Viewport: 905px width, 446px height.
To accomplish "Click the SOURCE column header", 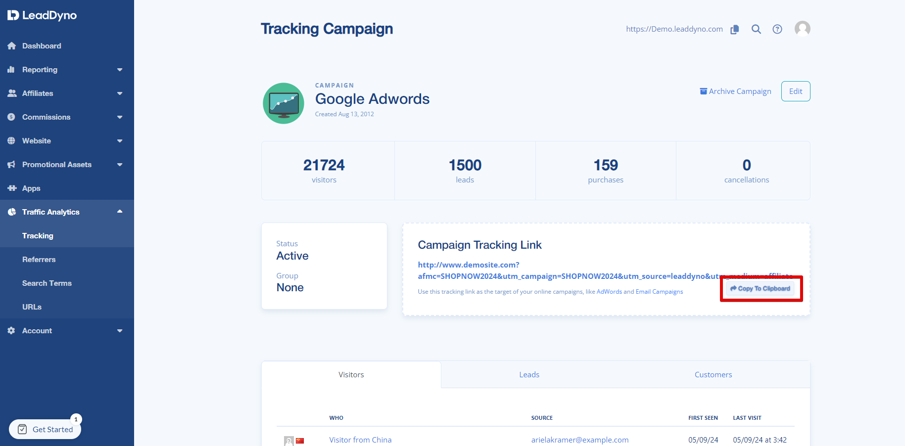I will [542, 418].
